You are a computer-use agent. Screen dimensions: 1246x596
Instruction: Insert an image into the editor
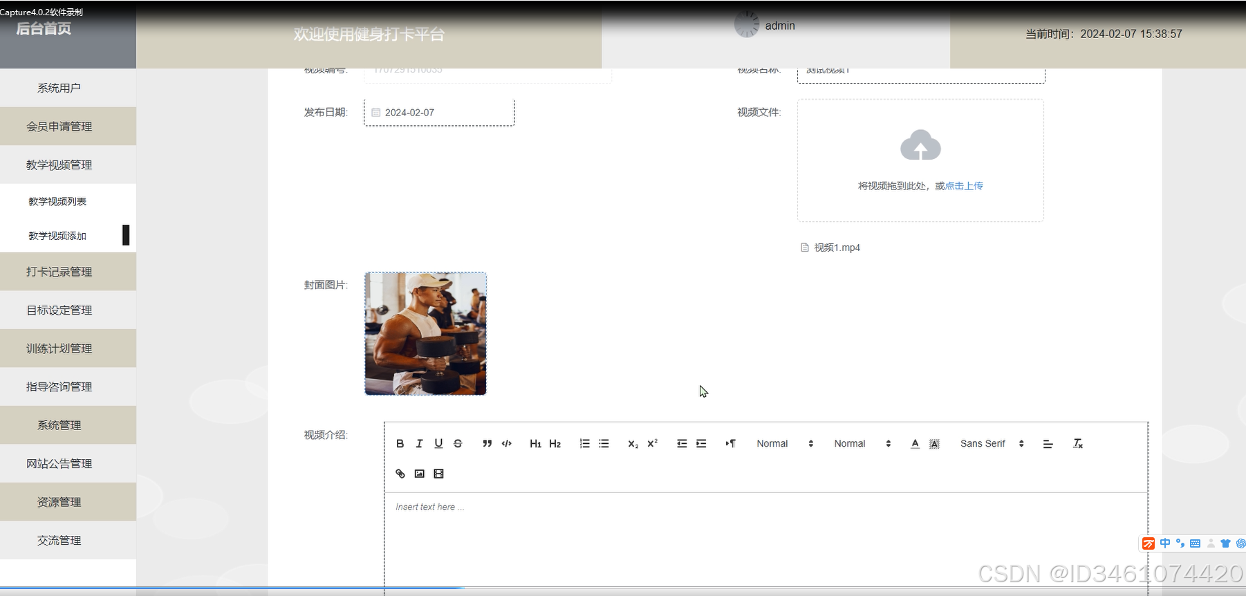[419, 474]
